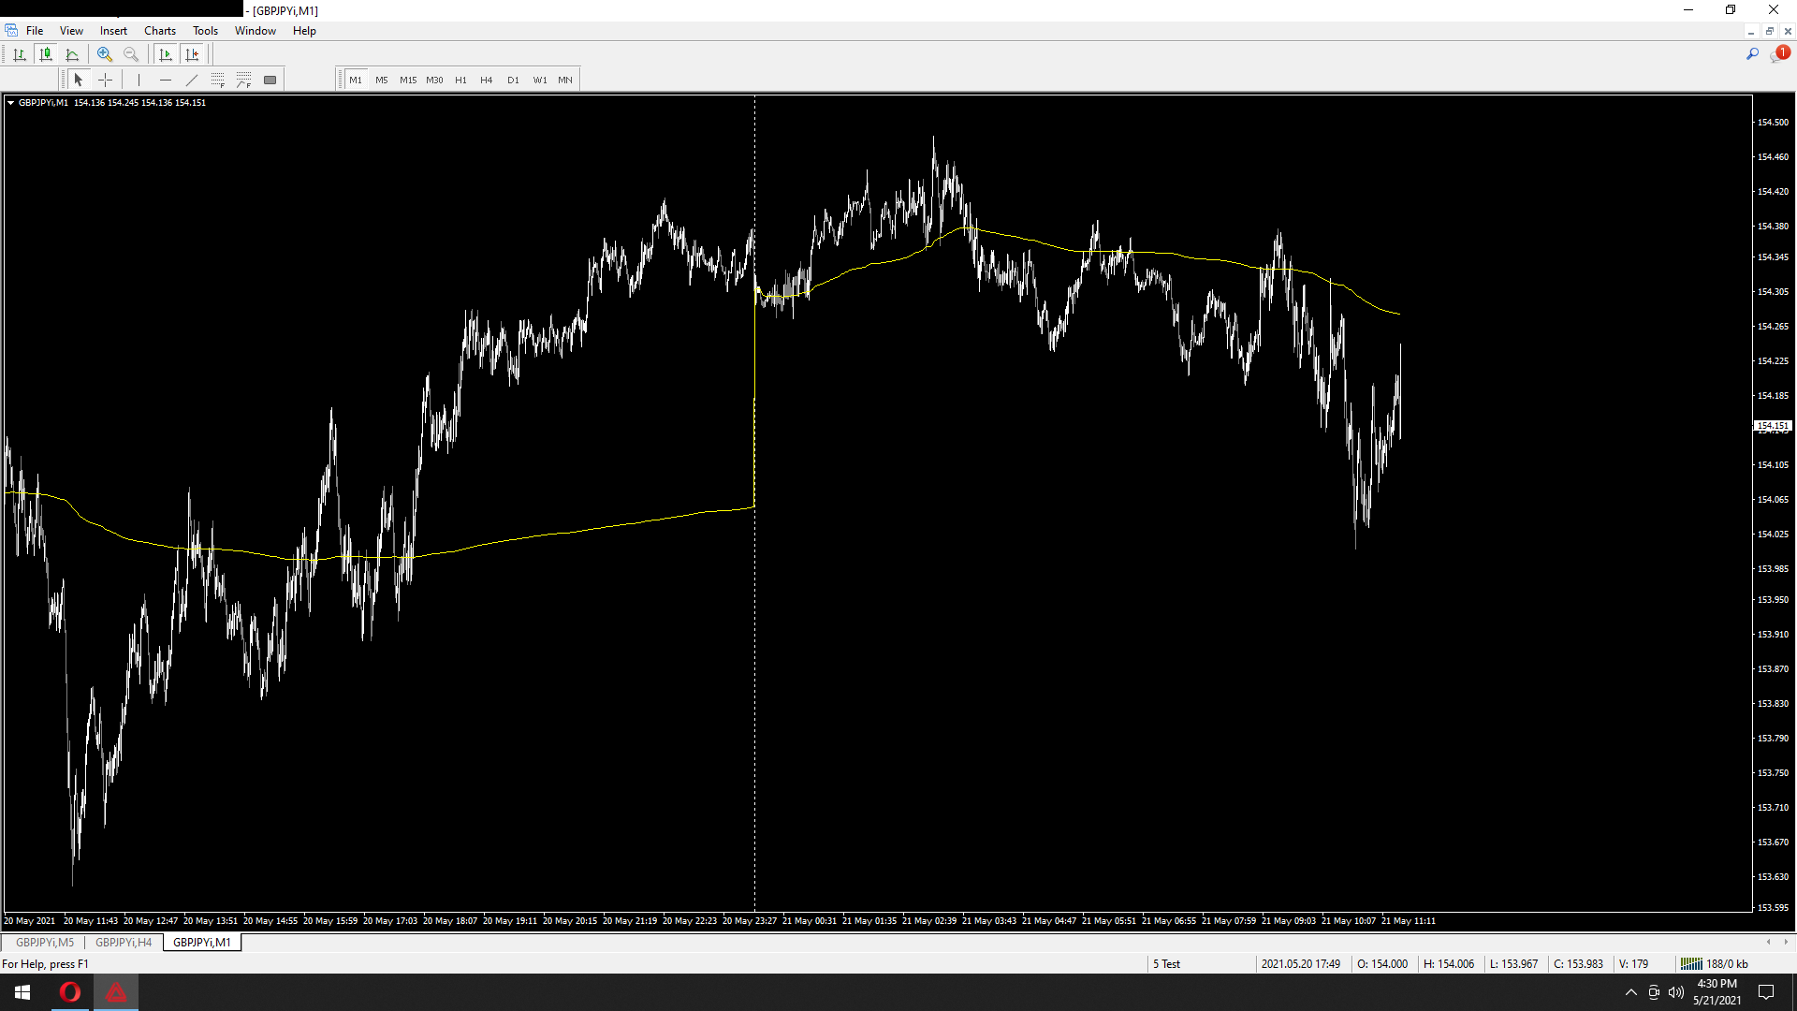The image size is (1797, 1011).
Task: Open the Insert menu
Action: [x=113, y=31]
